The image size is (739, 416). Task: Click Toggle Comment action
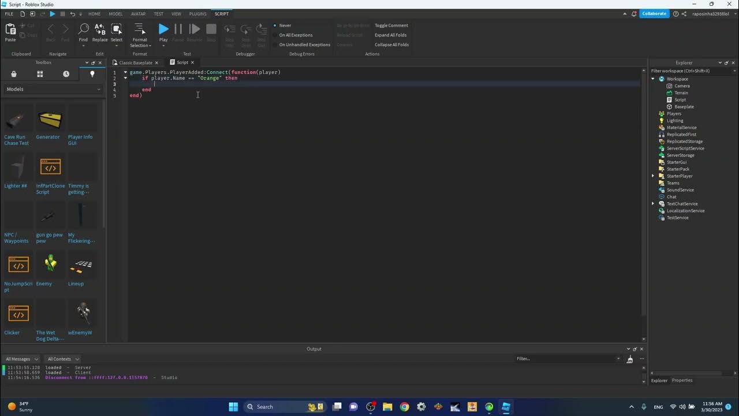[391, 25]
